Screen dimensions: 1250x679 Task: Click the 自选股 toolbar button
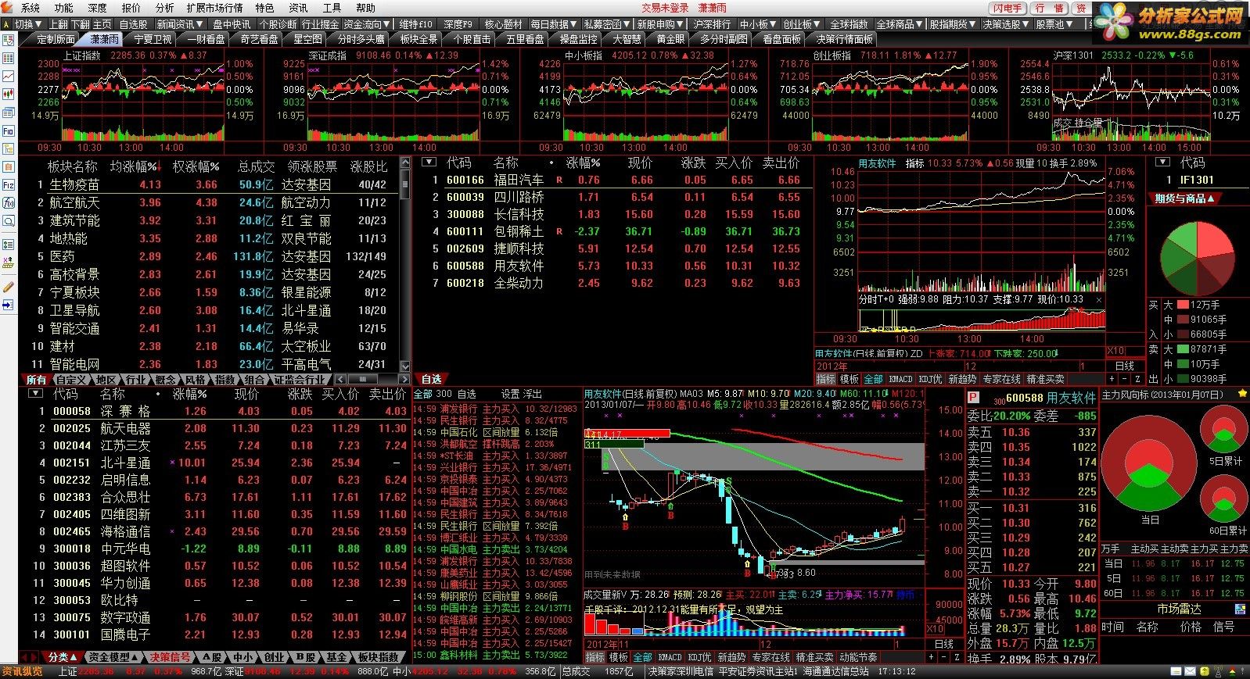pos(133,24)
